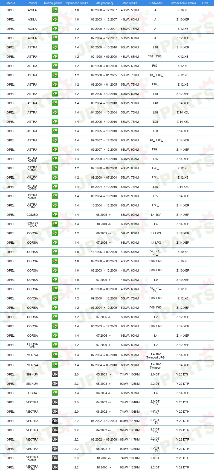Click the fuel icon for MERIVA Twinport LPG
The width and height of the screenshot is (214, 472).
point(55,355)
